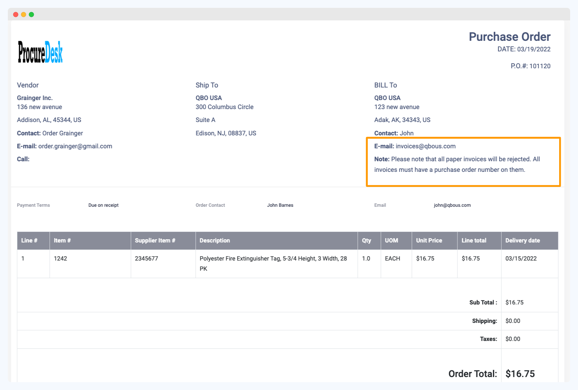578x390 pixels.
Task: Select the Description column header
Action: 215,241
